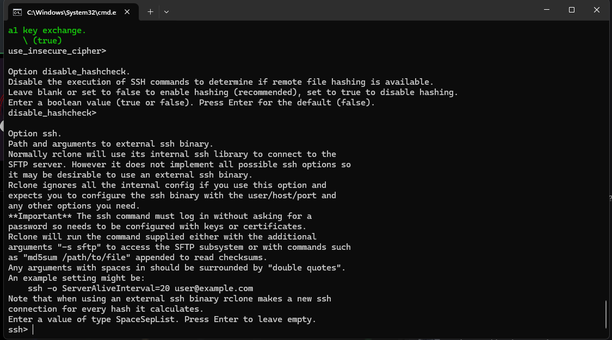Close the terminal window
Image resolution: width=612 pixels, height=340 pixels.
pos(597,10)
